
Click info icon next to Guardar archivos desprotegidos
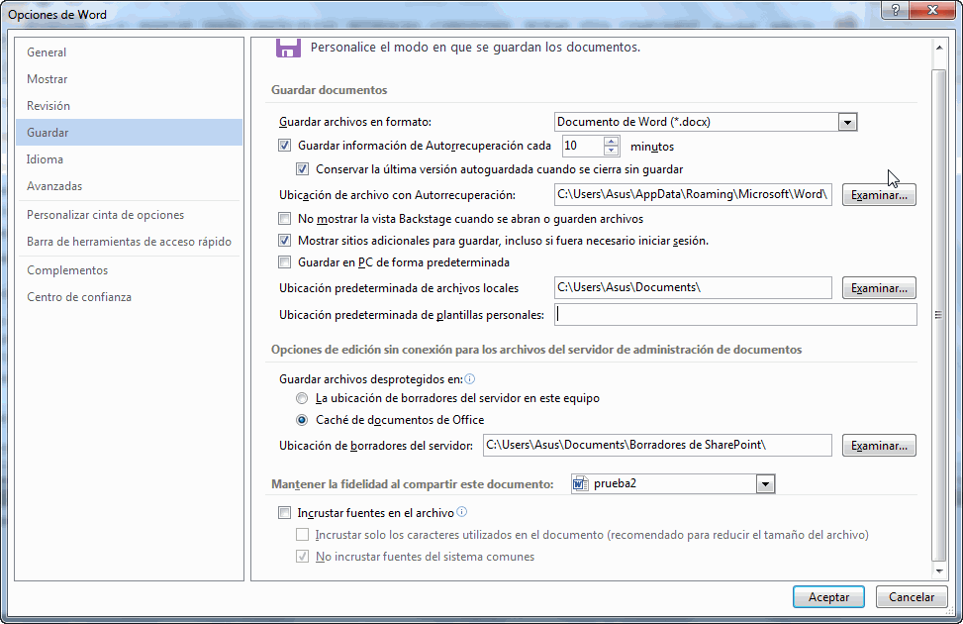tap(470, 378)
